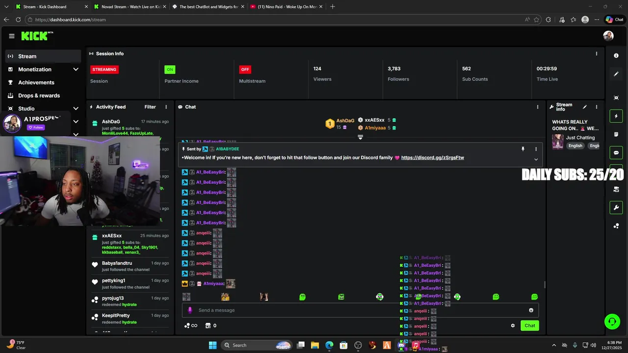Screen dimensions: 628x353
Task: Click camera icon in right sidebar
Action: (x=616, y=189)
